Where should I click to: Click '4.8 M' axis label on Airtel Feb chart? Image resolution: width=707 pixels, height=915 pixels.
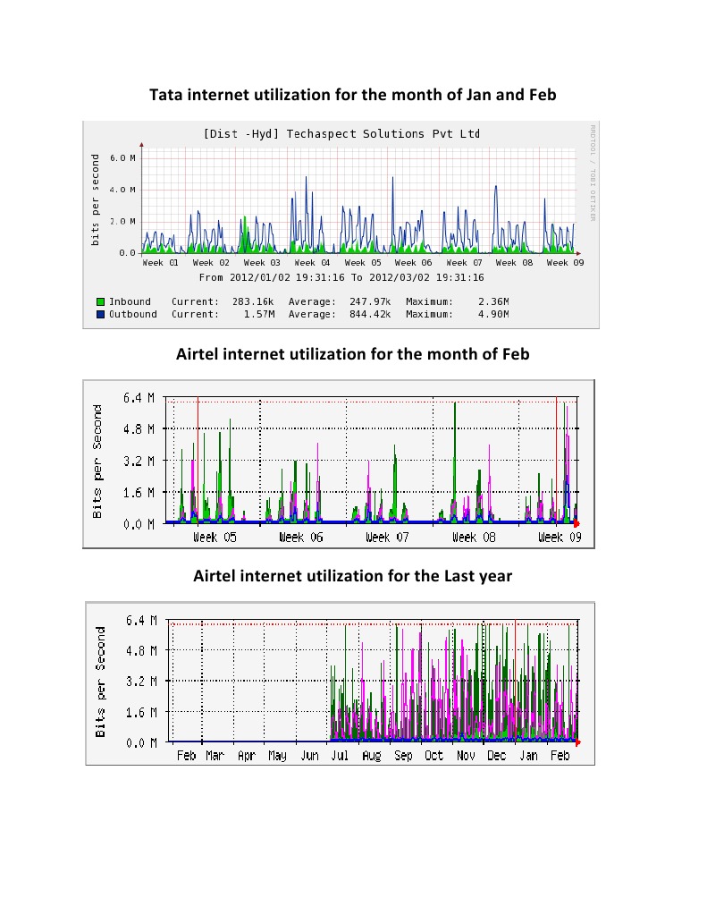tap(139, 429)
